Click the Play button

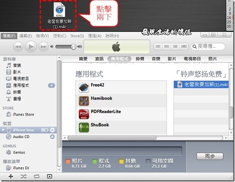(x=31, y=47)
